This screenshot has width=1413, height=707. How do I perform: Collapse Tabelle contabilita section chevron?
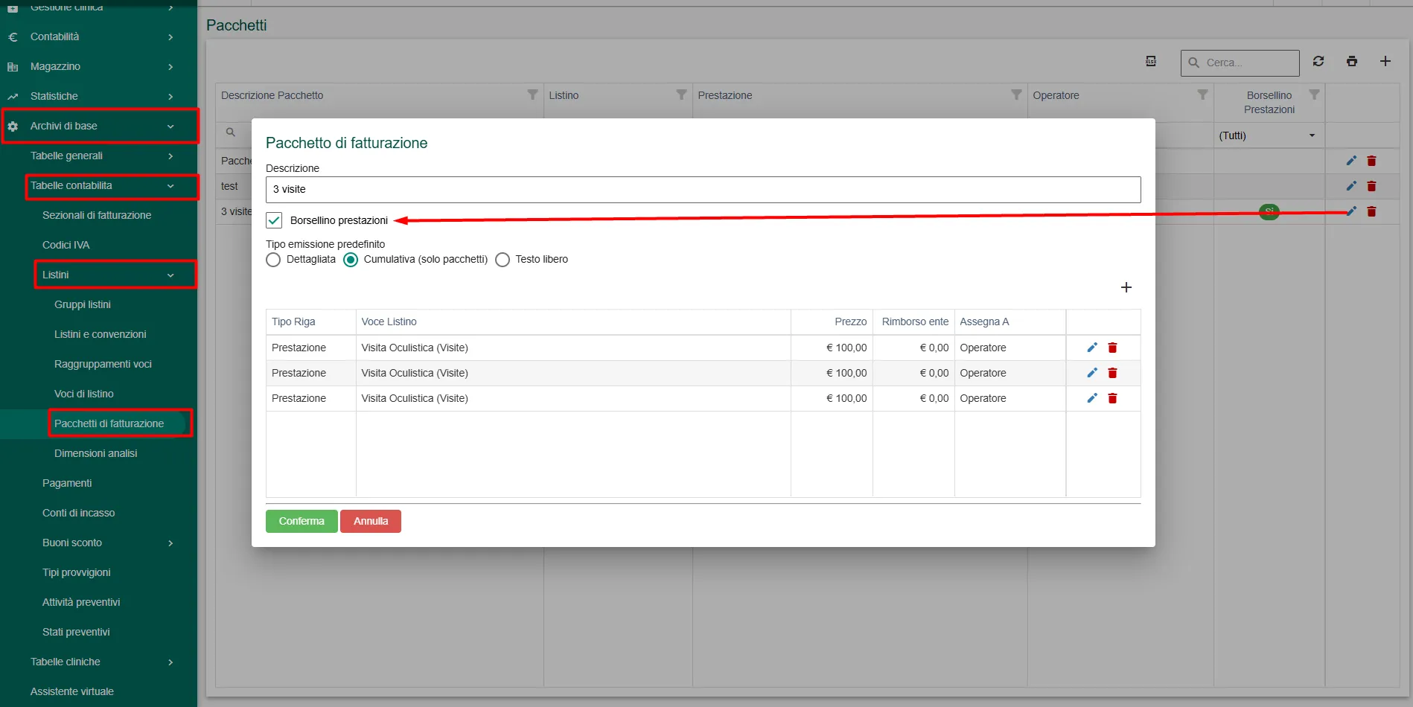170,186
